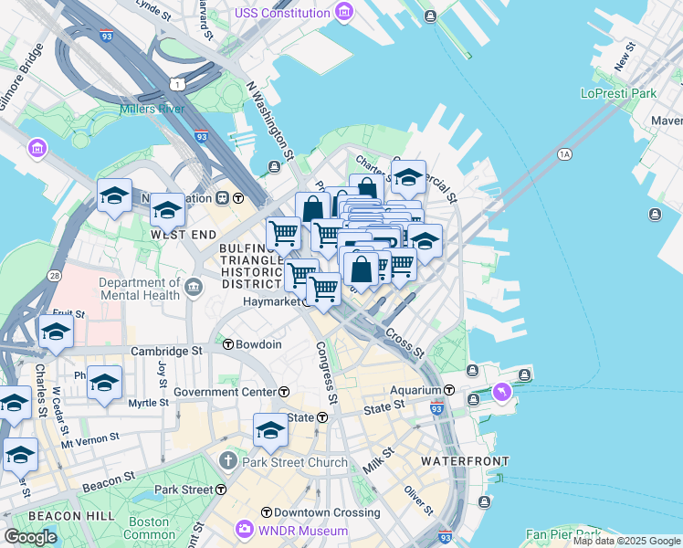Click the BEACON HILL neighborhood label
Image resolution: width=683 pixels, height=548 pixels.
click(71, 516)
